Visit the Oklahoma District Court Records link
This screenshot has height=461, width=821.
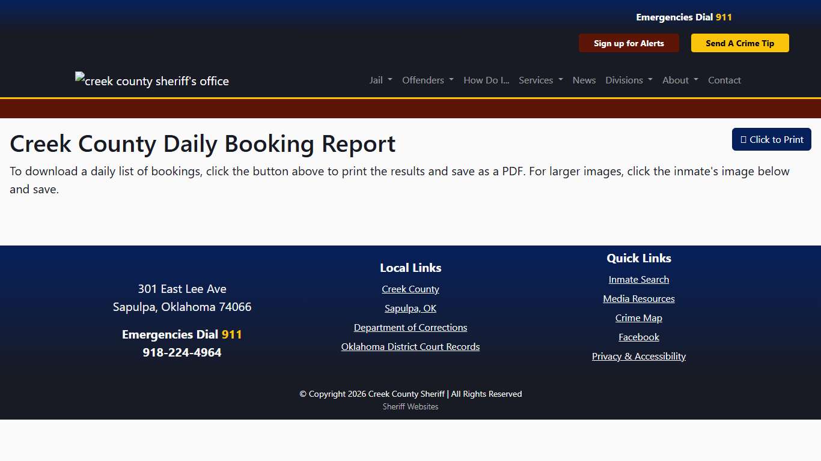(x=410, y=346)
